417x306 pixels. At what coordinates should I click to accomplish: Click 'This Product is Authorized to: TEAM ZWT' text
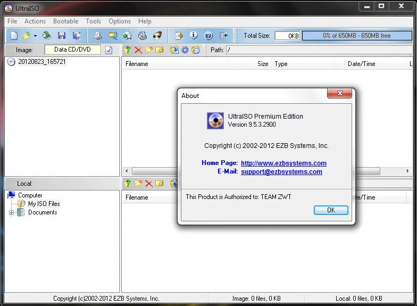pos(238,197)
